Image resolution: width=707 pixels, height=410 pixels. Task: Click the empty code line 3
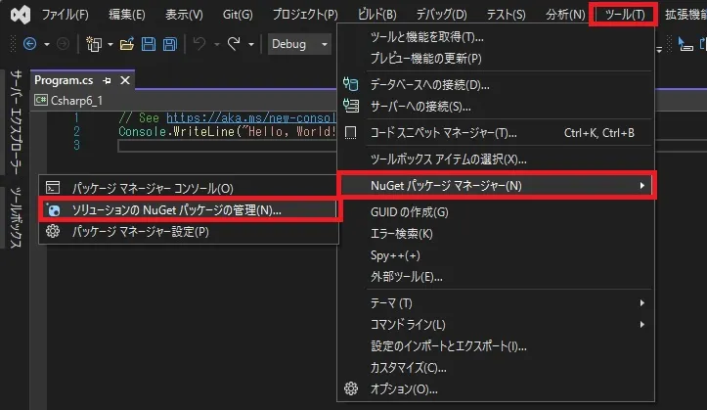click(x=227, y=145)
